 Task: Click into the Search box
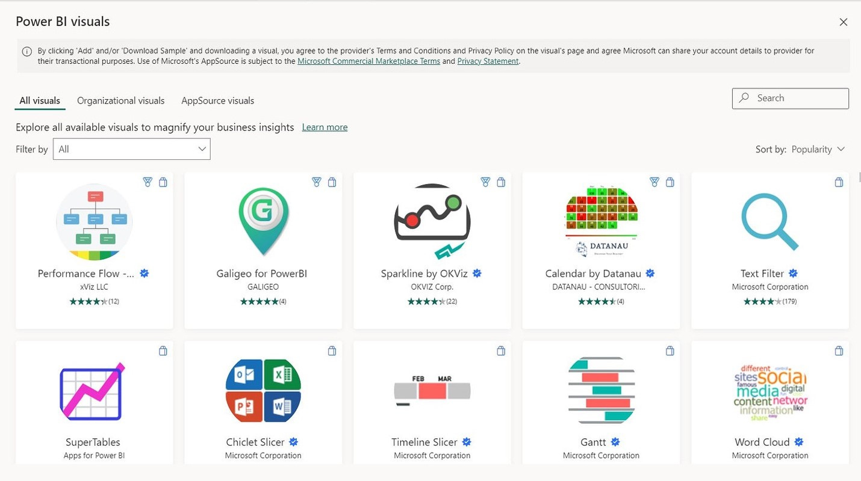point(791,98)
